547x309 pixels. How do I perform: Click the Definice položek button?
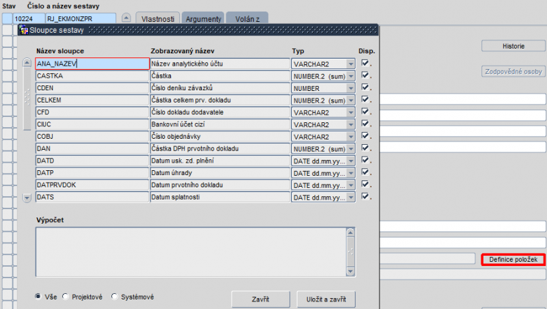click(513, 260)
